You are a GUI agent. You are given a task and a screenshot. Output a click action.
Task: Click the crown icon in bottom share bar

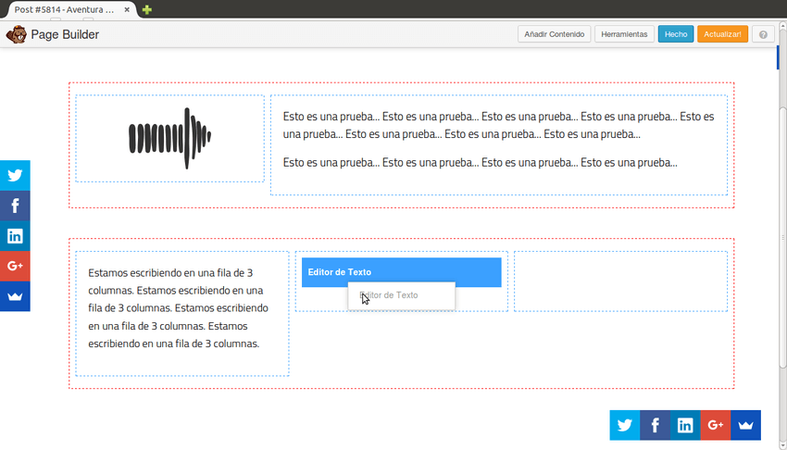pos(745,425)
